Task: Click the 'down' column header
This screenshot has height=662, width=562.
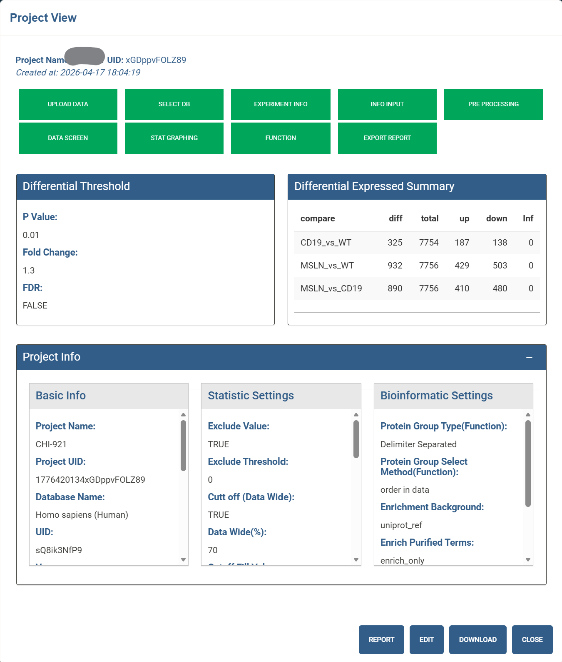Action: (x=497, y=218)
